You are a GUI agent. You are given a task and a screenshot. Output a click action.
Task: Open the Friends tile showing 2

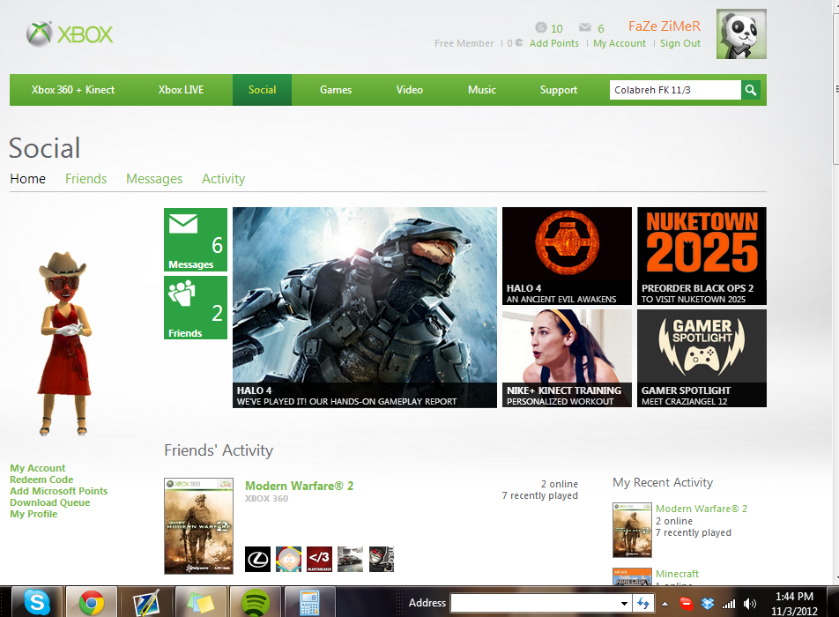196,308
